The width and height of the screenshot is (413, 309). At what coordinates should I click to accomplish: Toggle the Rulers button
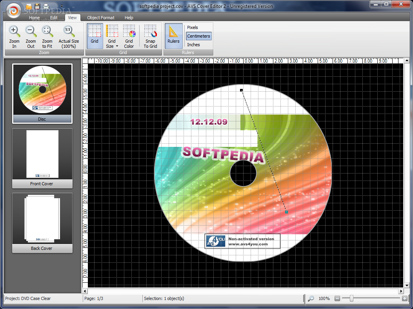click(174, 36)
